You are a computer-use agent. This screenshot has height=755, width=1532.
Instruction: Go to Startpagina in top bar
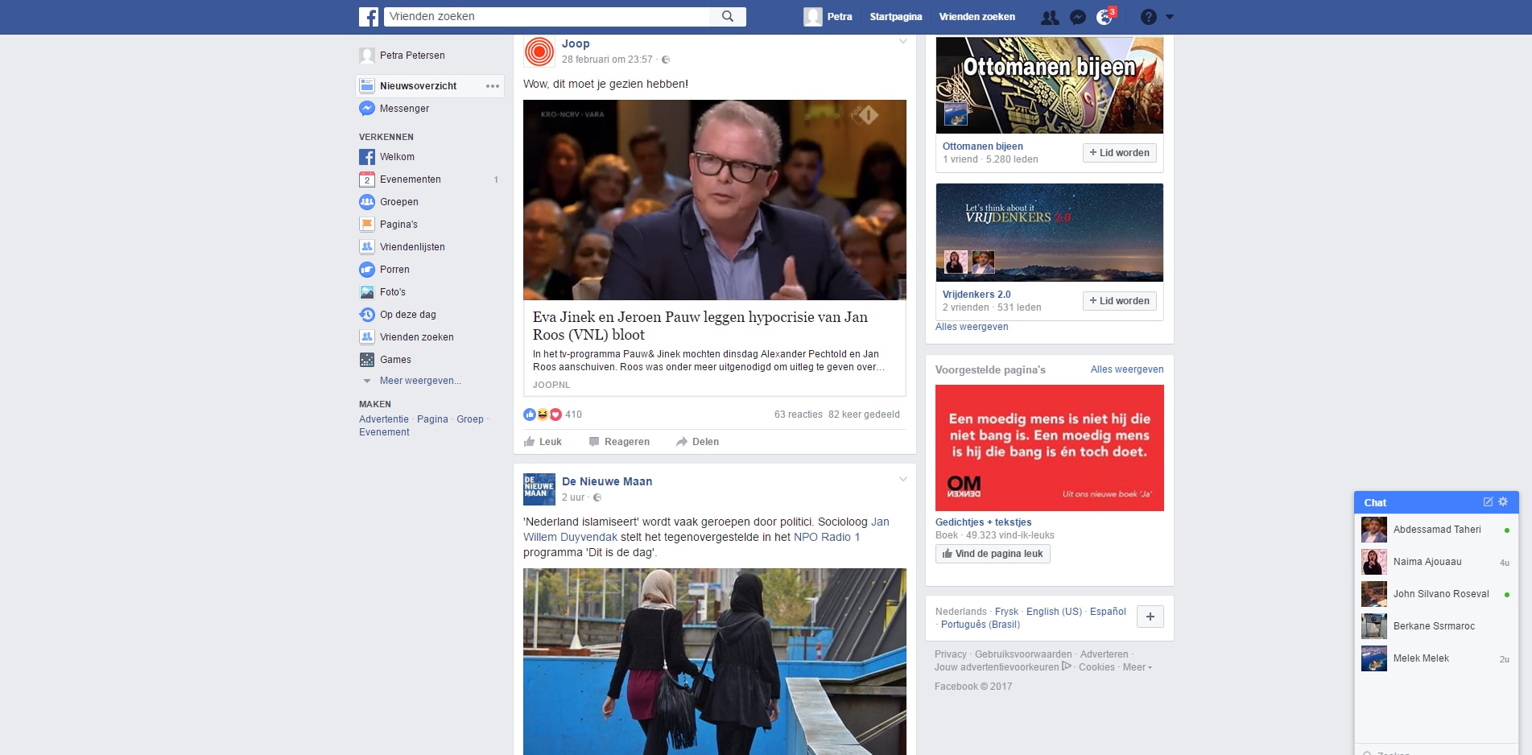tap(896, 17)
